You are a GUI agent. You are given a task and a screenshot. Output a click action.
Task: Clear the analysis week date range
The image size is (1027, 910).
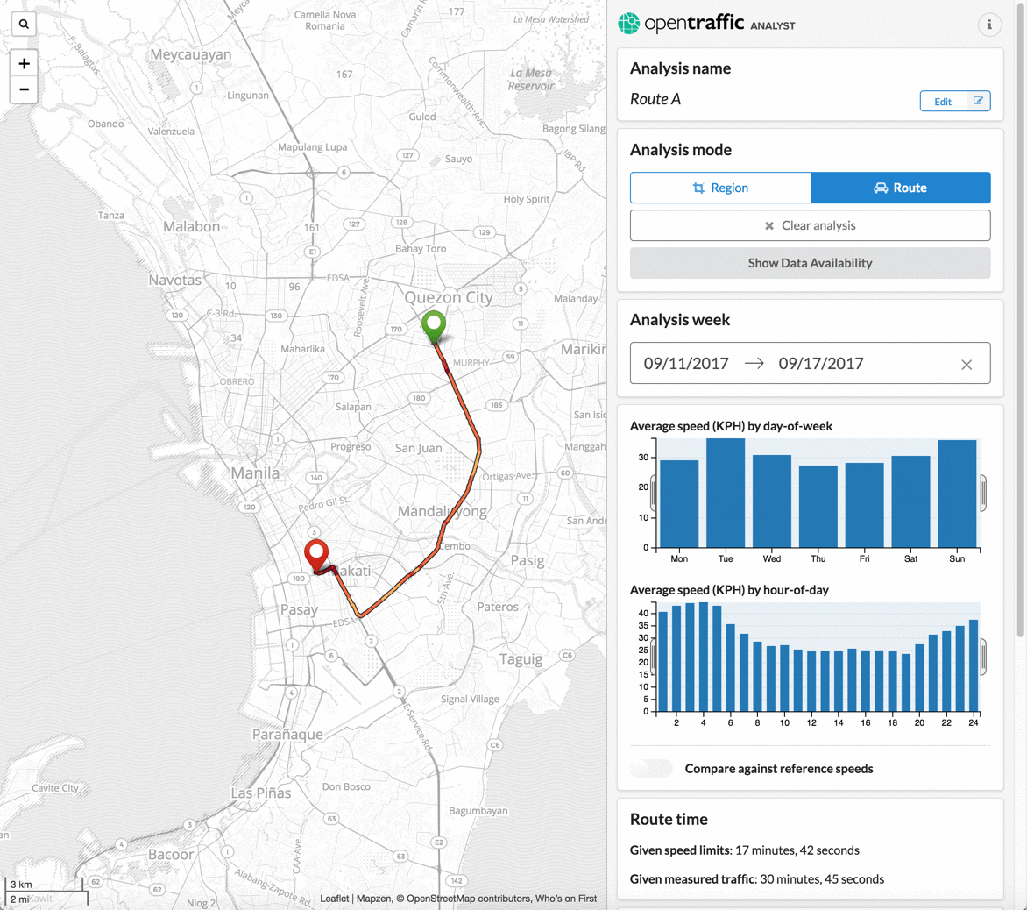pos(966,365)
